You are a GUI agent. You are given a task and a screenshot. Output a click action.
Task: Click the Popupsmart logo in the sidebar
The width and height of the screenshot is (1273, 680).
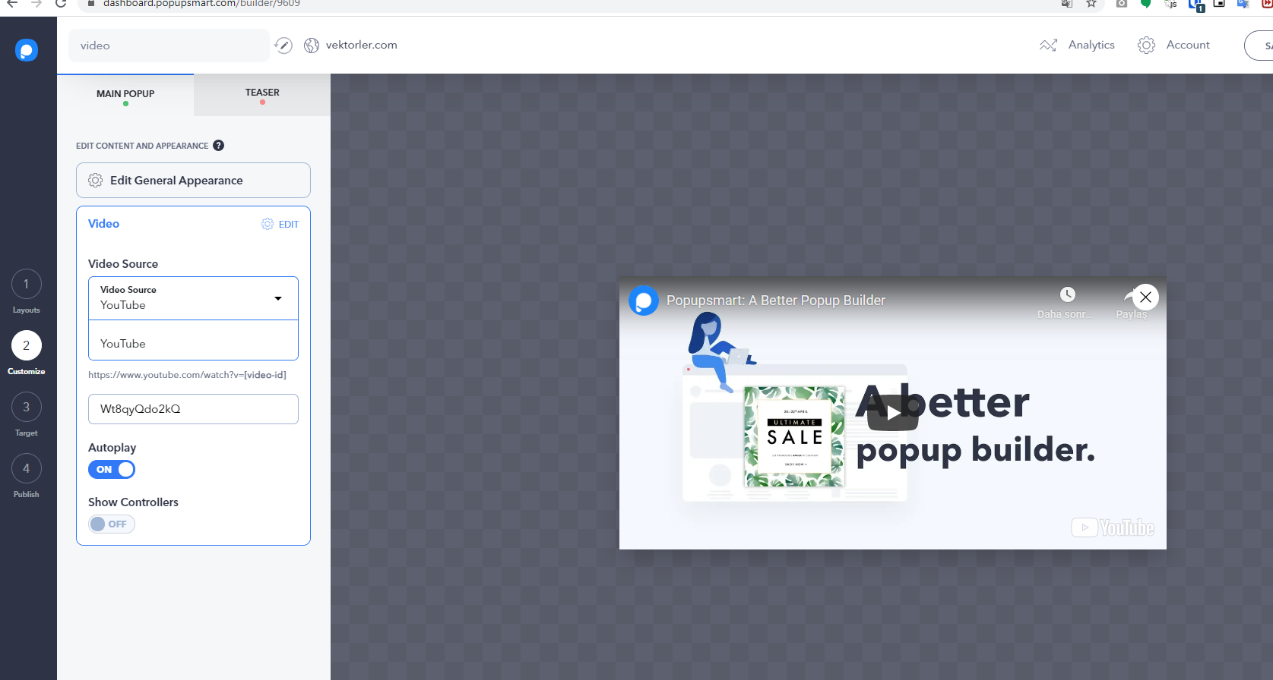27,50
